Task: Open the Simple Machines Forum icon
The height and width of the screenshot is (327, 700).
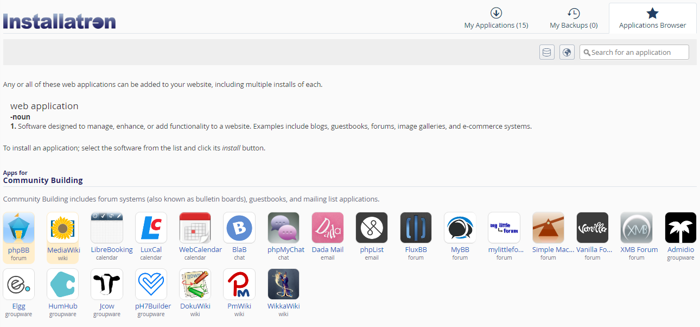Action: point(549,228)
